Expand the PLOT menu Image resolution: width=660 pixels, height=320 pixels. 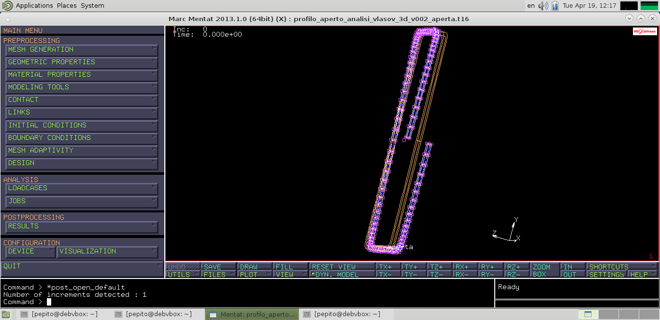pos(256,274)
